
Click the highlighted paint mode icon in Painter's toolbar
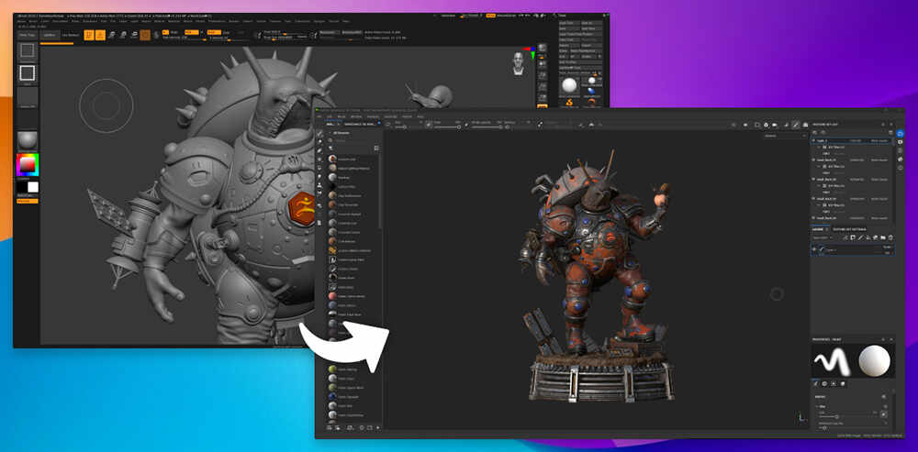tap(795, 125)
